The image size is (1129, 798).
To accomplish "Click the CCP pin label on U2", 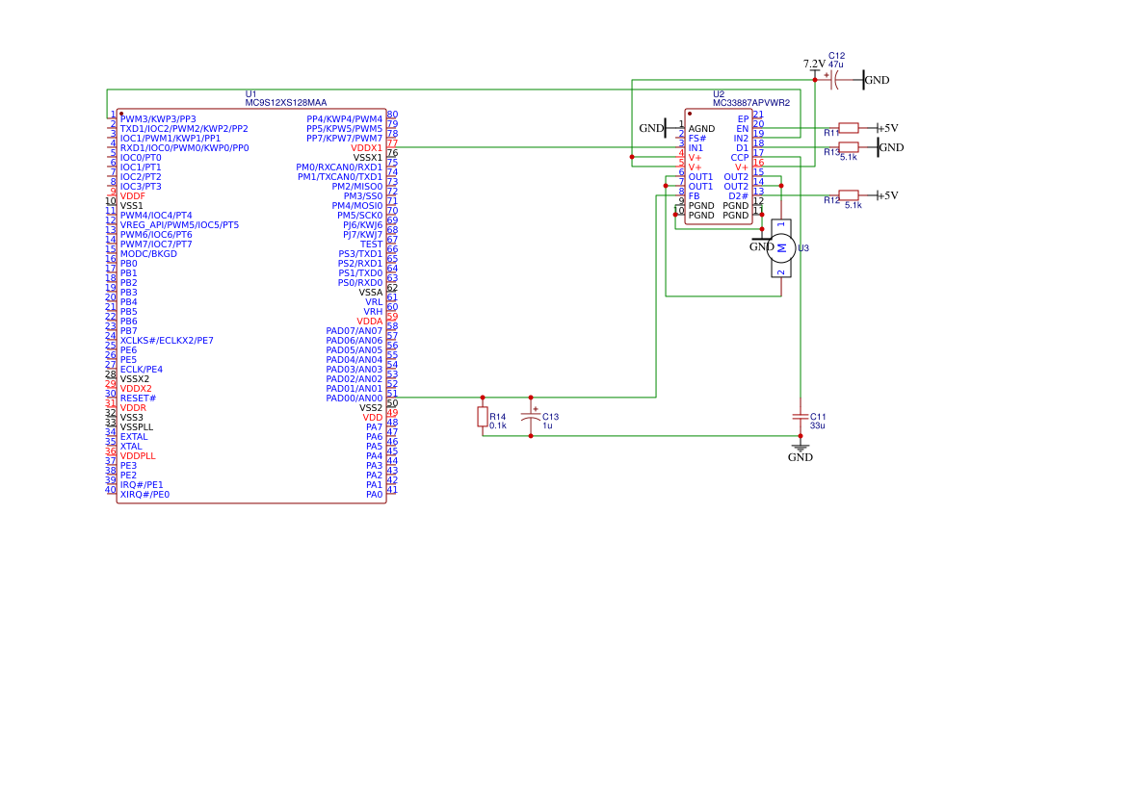I will coord(740,158).
